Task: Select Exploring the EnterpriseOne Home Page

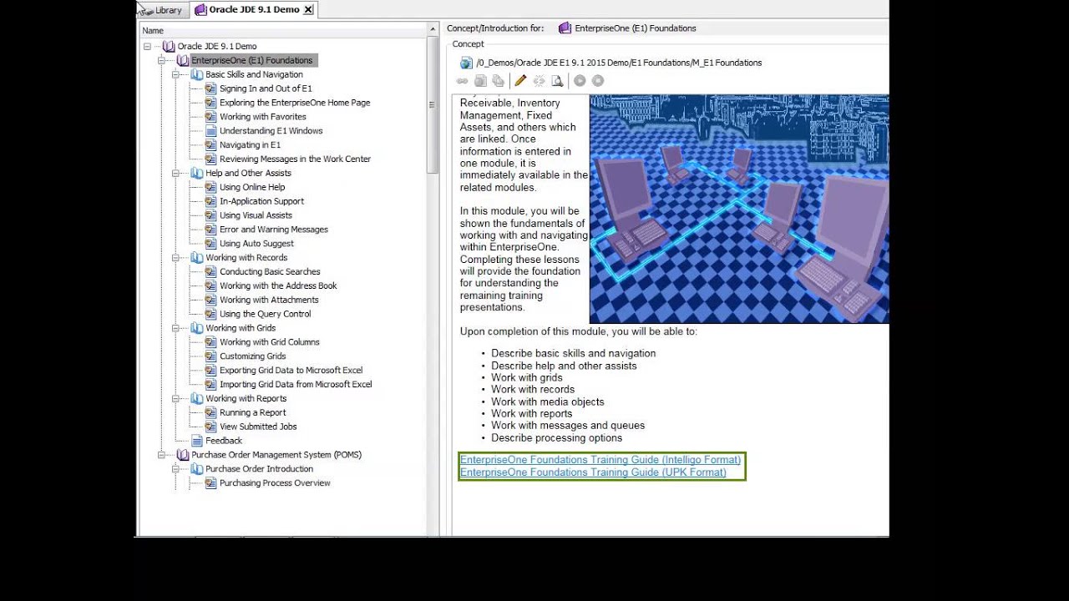Action: (295, 103)
